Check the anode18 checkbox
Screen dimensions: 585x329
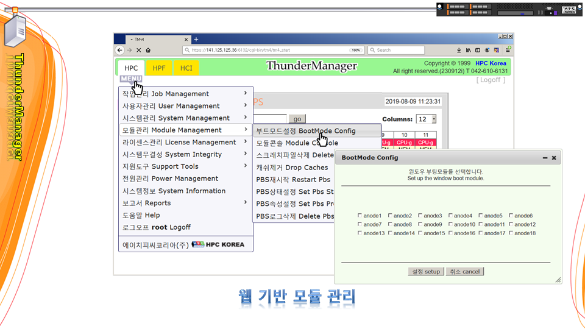click(511, 233)
